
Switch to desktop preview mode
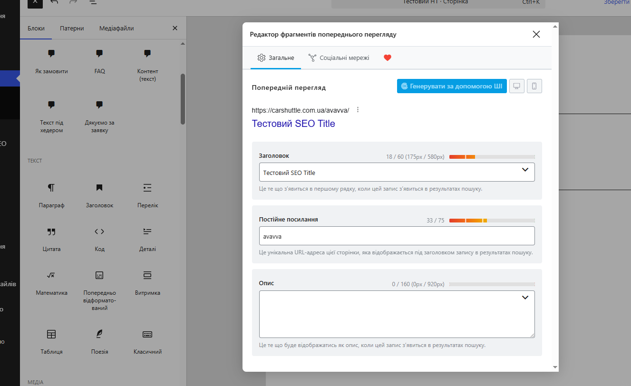pos(517,87)
